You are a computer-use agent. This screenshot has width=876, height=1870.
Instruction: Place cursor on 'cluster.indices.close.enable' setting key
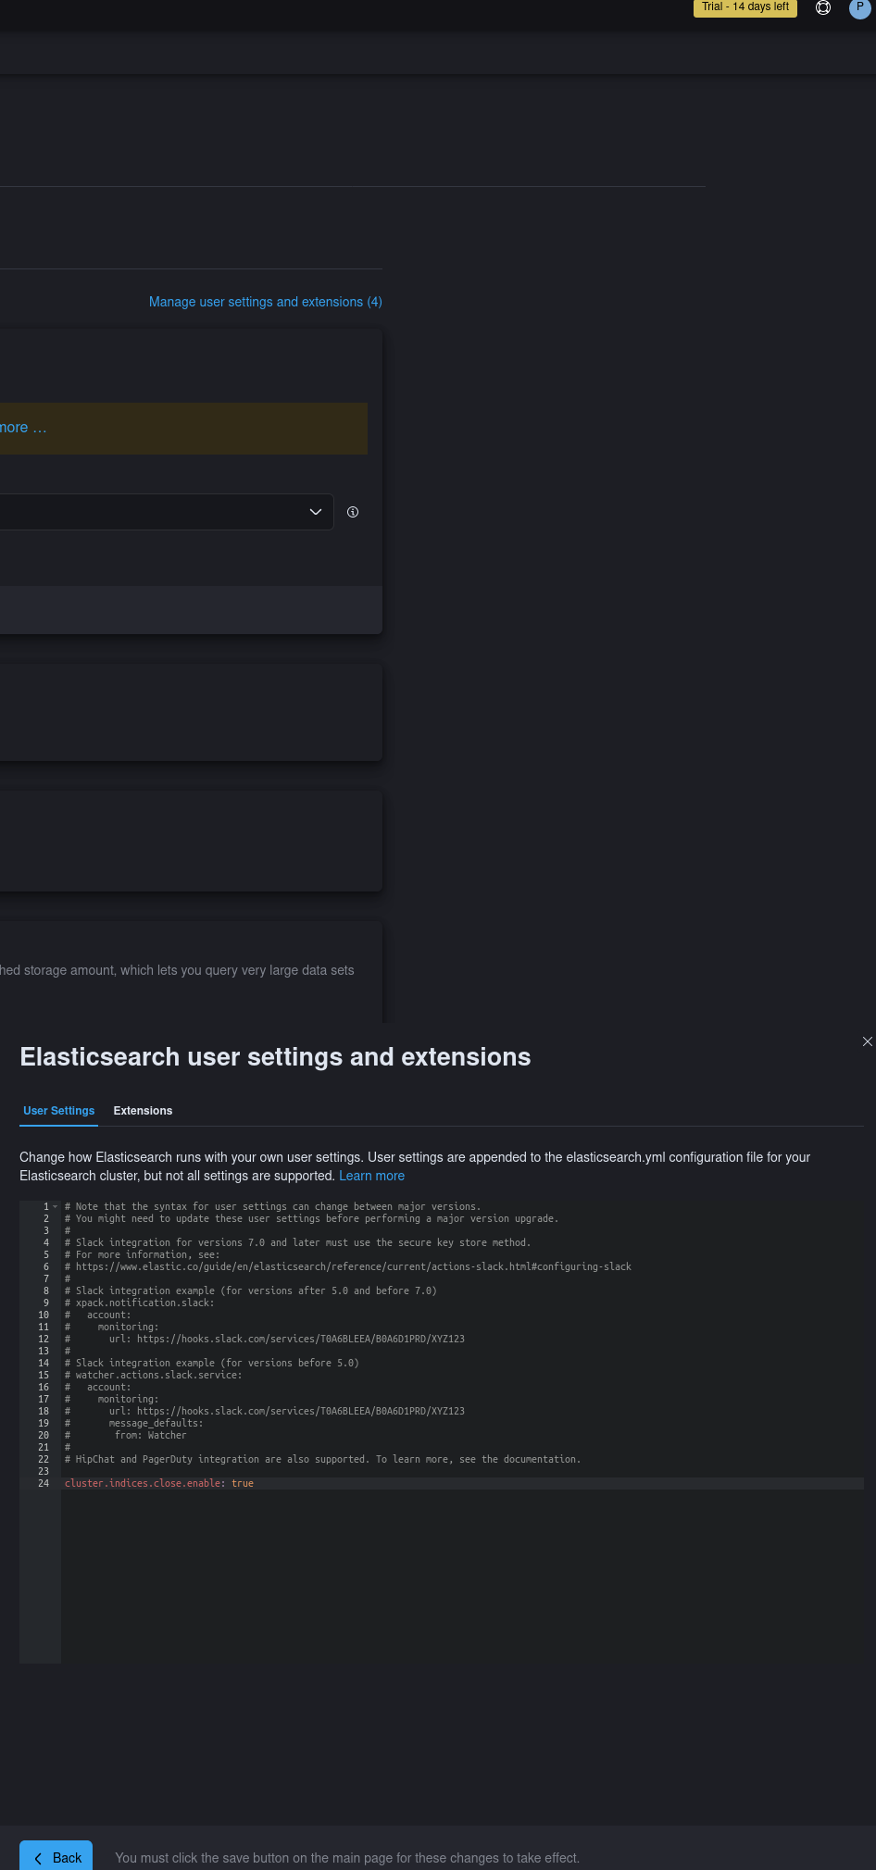pos(143,1484)
